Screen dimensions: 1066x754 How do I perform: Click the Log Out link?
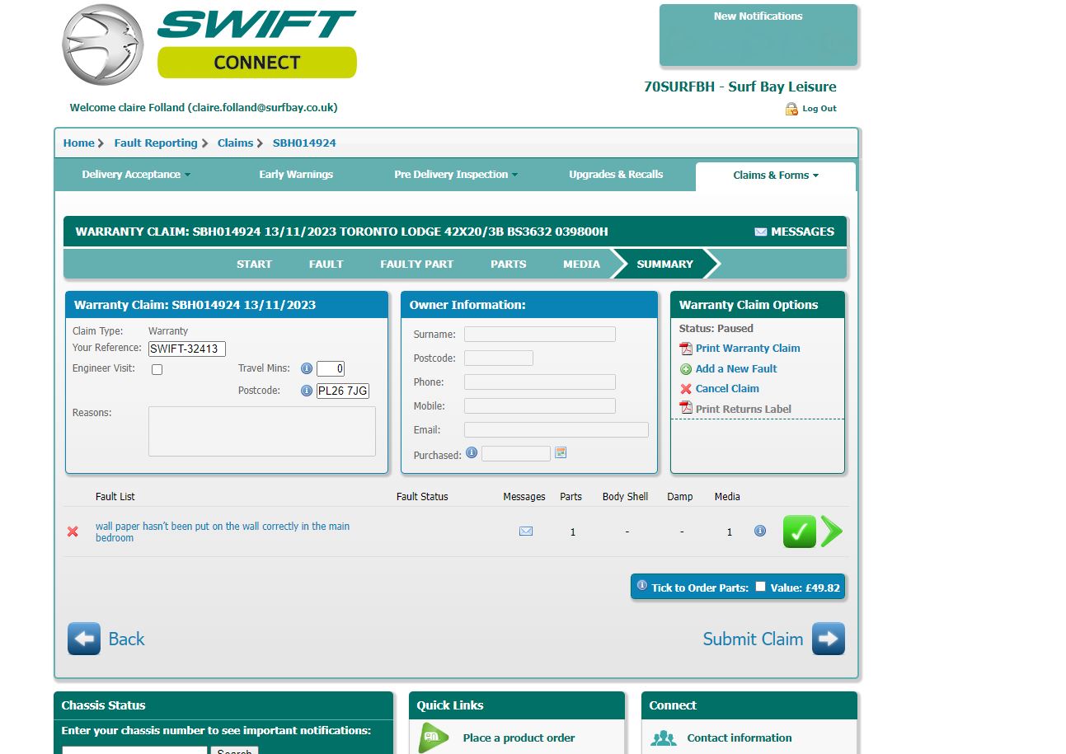pos(819,109)
